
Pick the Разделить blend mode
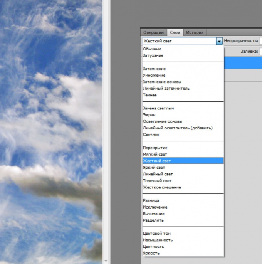pos(183,220)
